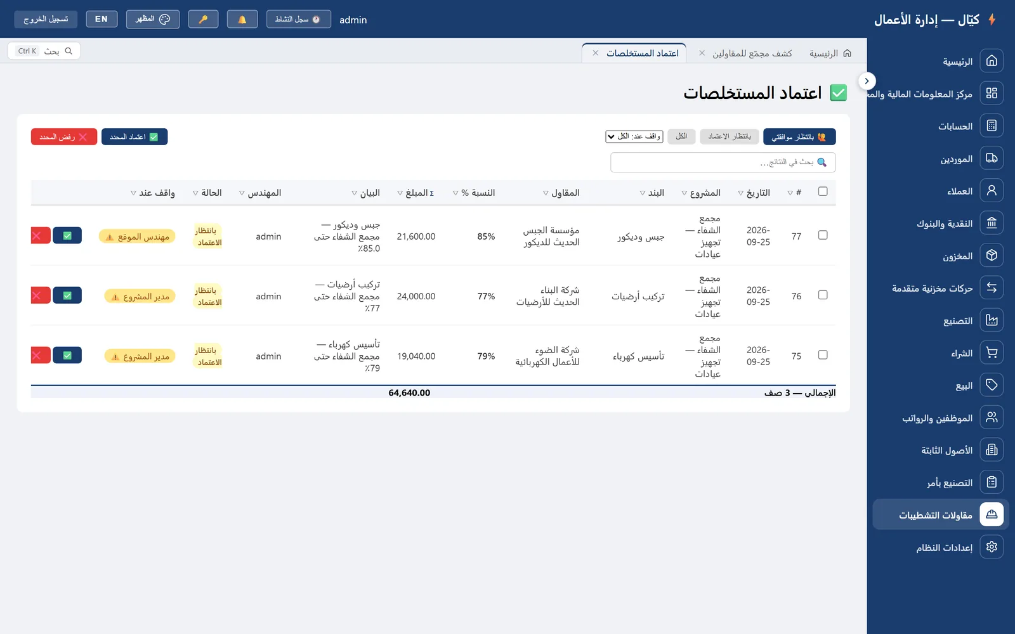
Task: Click the notifications bell icon
Action: click(x=242, y=19)
